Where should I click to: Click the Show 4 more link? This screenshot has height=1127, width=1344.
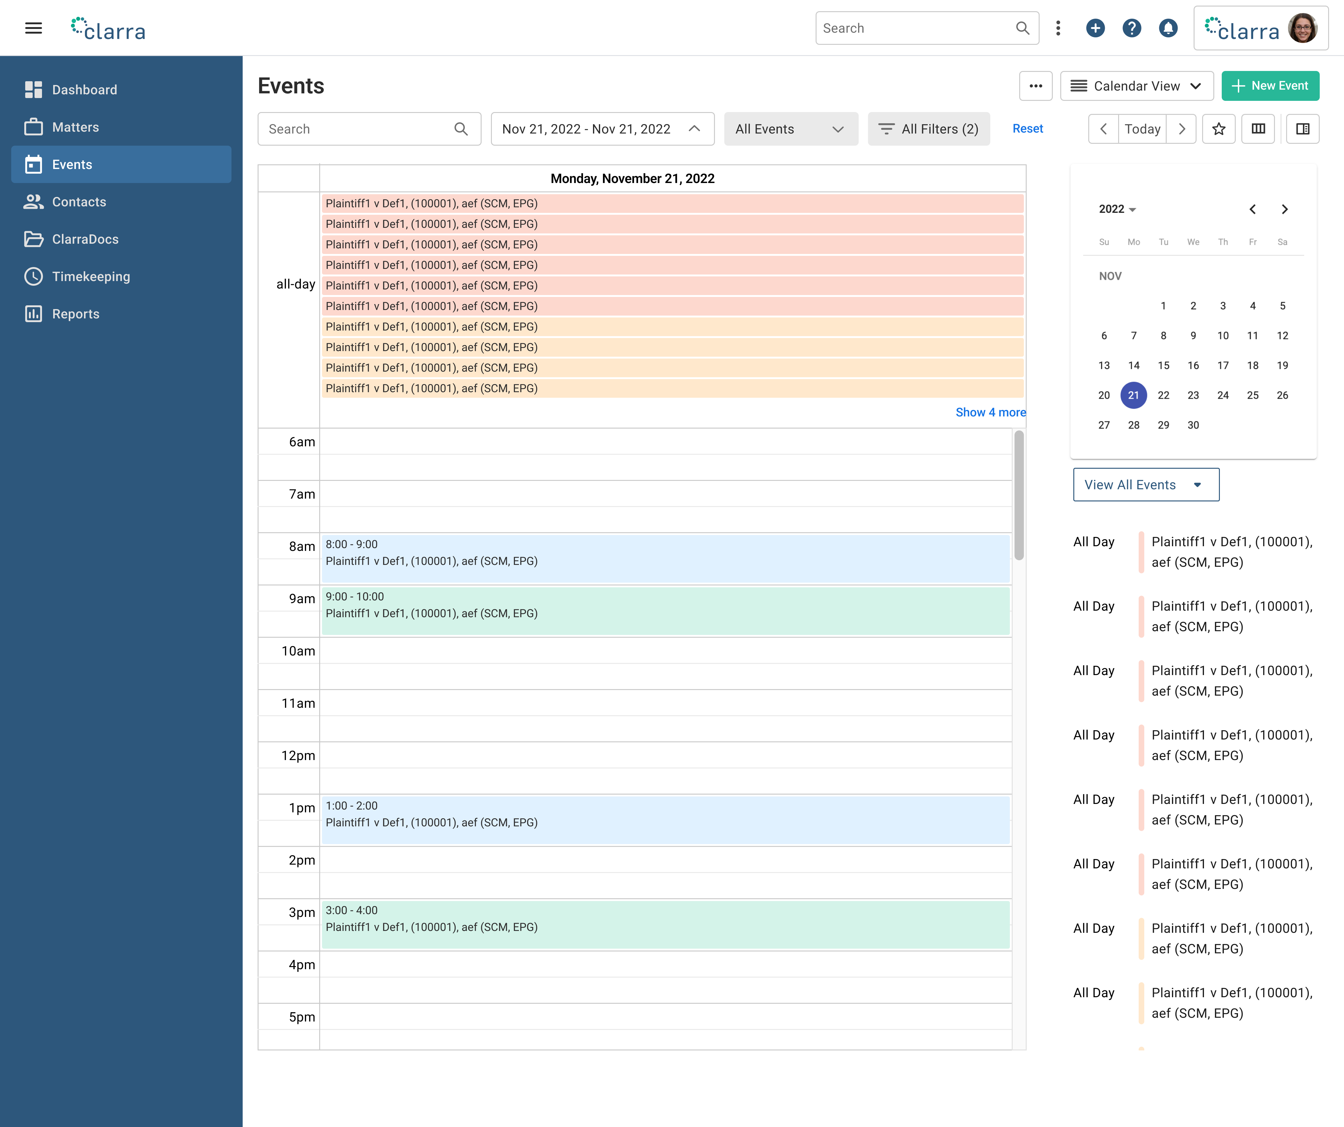(990, 412)
